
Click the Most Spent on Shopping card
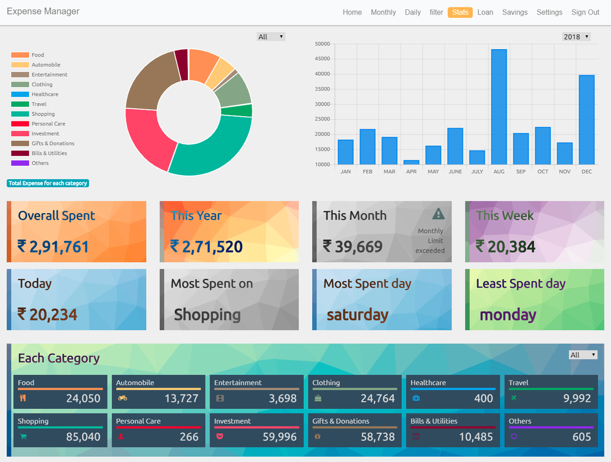(229, 300)
